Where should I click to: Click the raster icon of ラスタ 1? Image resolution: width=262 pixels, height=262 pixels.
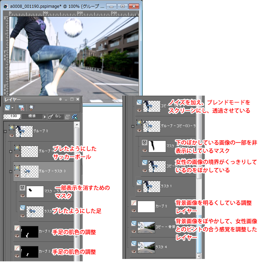[x=139, y=183]
